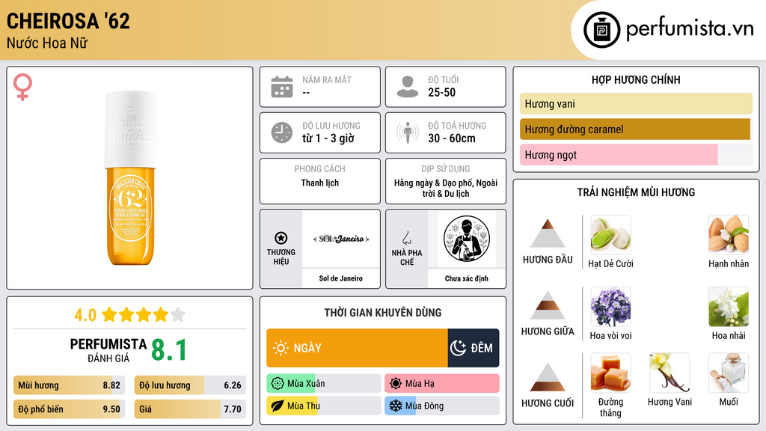Click the clock icon beside Độ lưu hương
Image resolution: width=766 pixels, height=431 pixels.
pyautogui.click(x=282, y=132)
